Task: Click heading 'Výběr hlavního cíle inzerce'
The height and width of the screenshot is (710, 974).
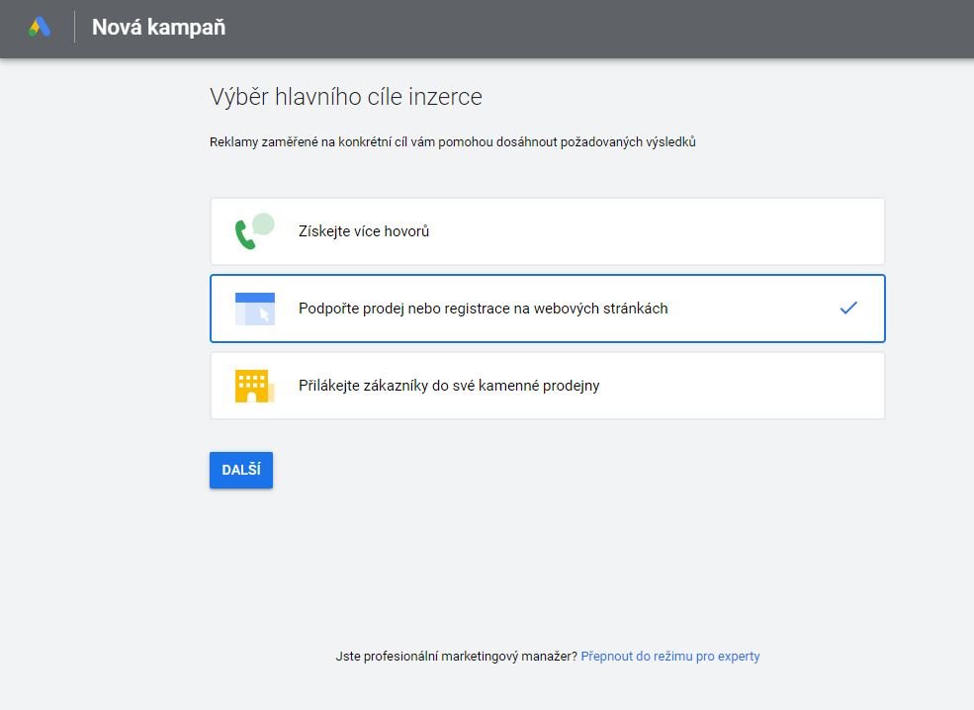Action: (346, 97)
